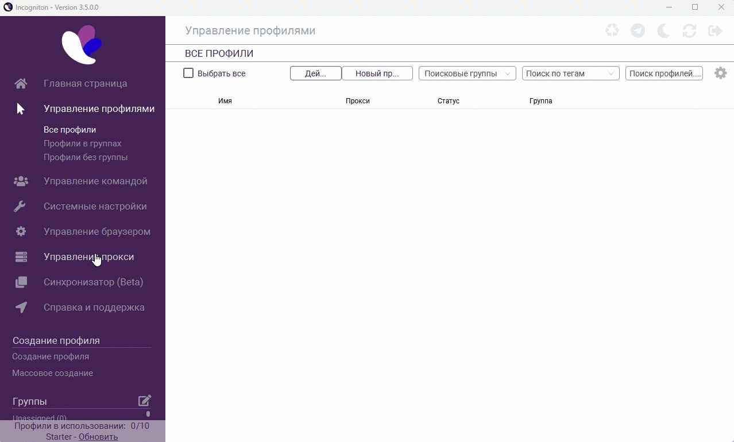Viewport: 734px width, 442px height.
Task: Click the Обновить upgrade link
Action: tap(98, 437)
